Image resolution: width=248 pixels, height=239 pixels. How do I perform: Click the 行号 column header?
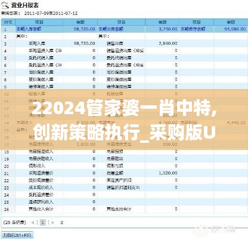8,22
